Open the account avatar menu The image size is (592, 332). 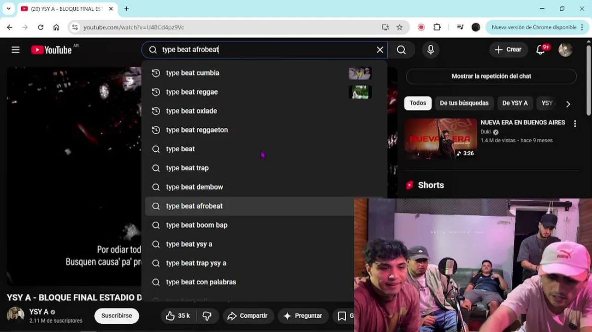tap(565, 50)
